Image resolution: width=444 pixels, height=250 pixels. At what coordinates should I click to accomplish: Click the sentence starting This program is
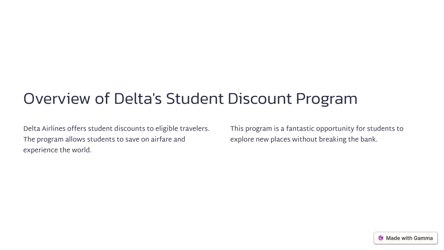(x=316, y=134)
